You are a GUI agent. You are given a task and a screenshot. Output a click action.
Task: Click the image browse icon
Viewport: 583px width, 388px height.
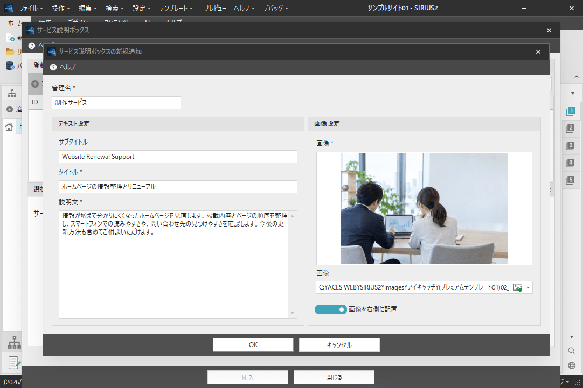click(x=518, y=288)
